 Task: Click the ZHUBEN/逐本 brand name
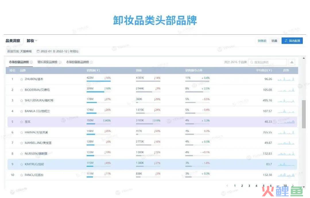[34, 79]
